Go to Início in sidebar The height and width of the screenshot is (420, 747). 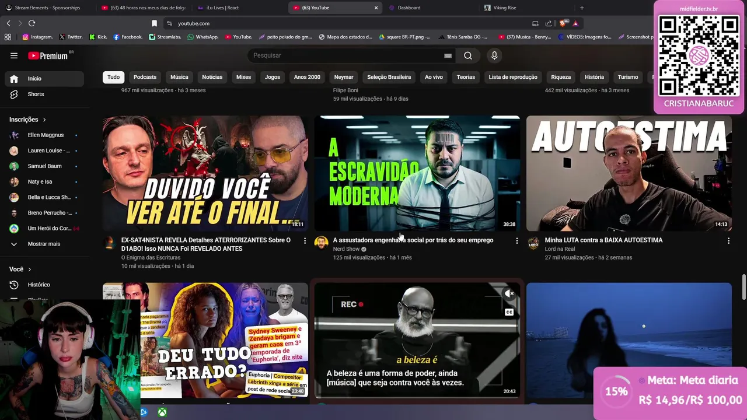point(44,79)
